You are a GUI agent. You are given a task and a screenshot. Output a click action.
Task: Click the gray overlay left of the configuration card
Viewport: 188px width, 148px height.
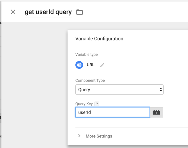pyautogui.click(x=34, y=84)
